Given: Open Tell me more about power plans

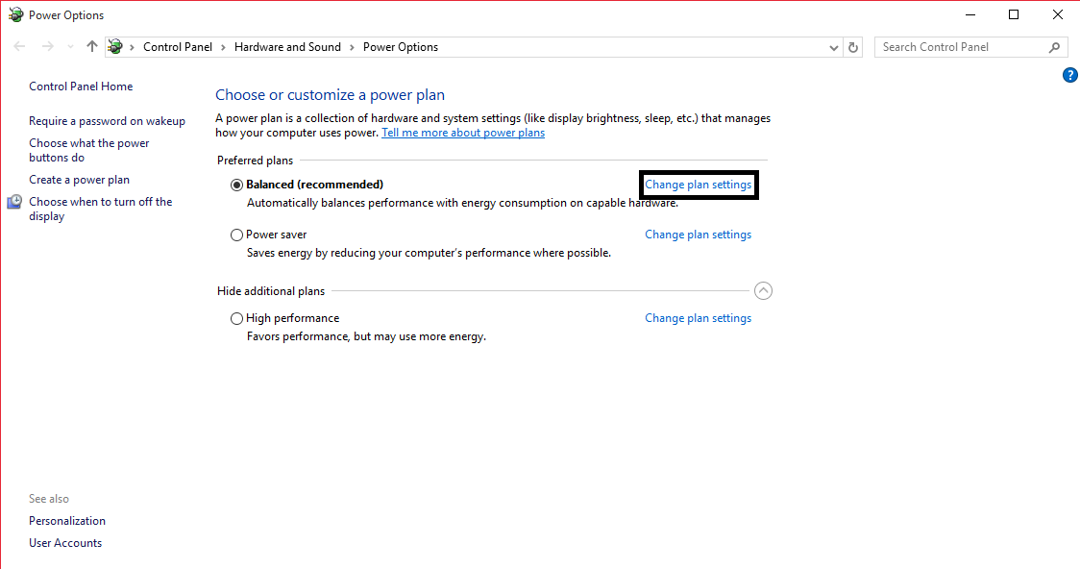Looking at the screenshot, I should point(462,133).
